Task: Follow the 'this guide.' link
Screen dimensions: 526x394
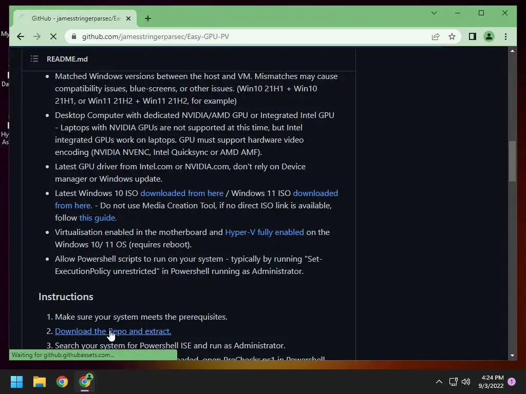Action: tap(98, 218)
